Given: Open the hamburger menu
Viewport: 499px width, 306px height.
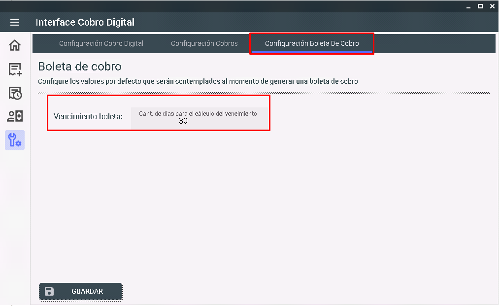Looking at the screenshot, I should coord(15,22).
